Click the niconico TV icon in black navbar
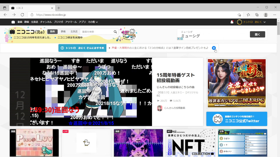Screen dimensions: 280x157 tap(13, 22)
